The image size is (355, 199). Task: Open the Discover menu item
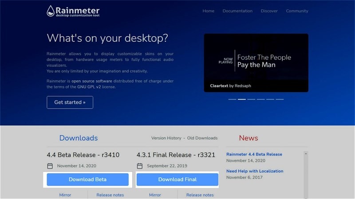point(269,11)
